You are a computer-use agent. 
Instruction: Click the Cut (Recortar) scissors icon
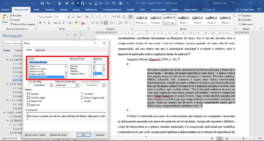click(x=11, y=15)
